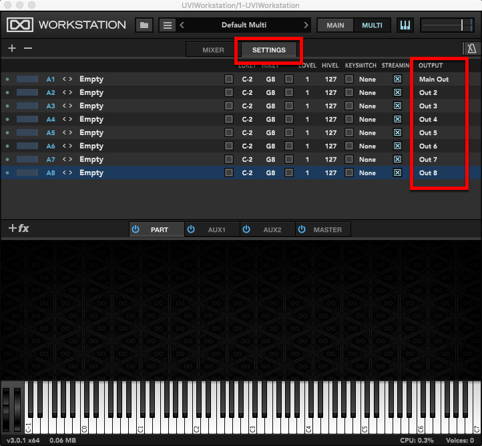Enable keyswitch checkbox for part A2
482x446 pixels.
tap(349, 92)
